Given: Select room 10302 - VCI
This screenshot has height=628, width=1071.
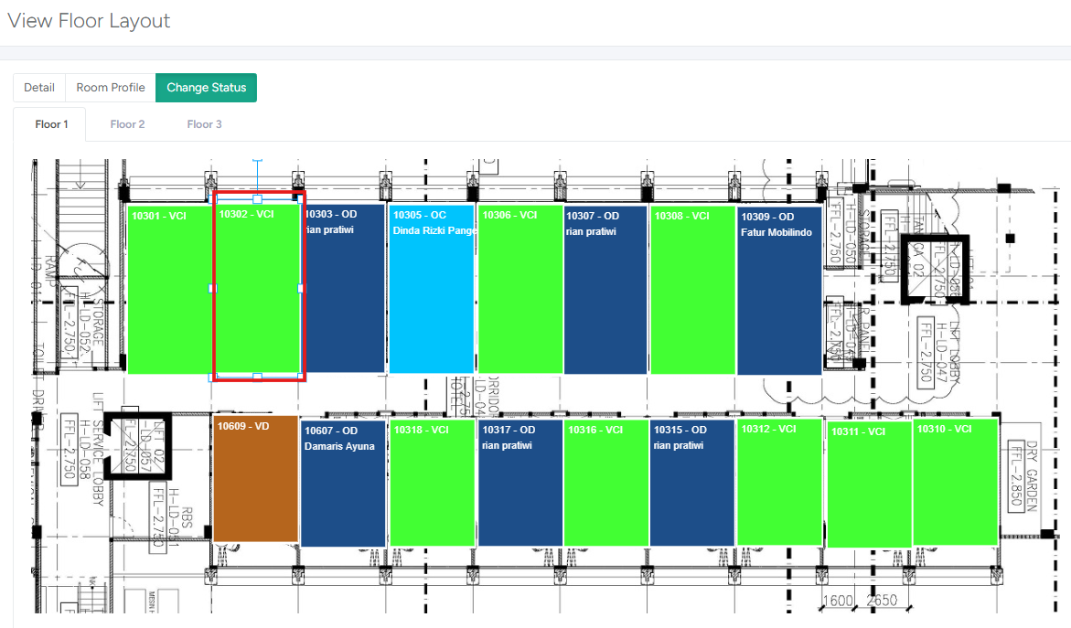Looking at the screenshot, I should click(x=258, y=289).
